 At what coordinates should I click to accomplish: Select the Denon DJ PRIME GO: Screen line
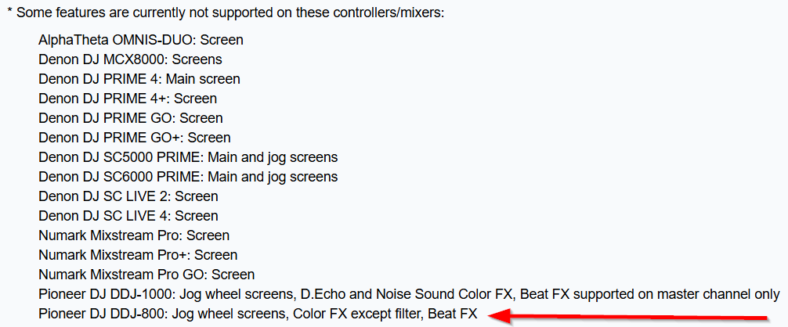[131, 118]
